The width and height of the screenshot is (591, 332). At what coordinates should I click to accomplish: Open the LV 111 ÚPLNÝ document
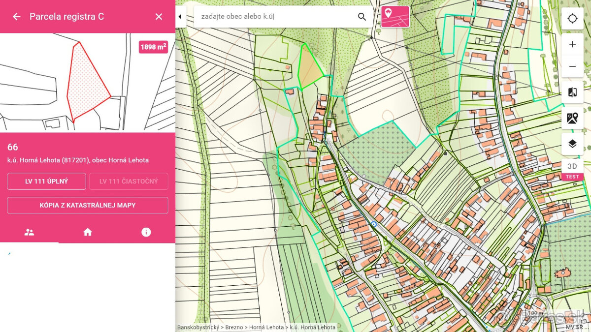tap(47, 181)
